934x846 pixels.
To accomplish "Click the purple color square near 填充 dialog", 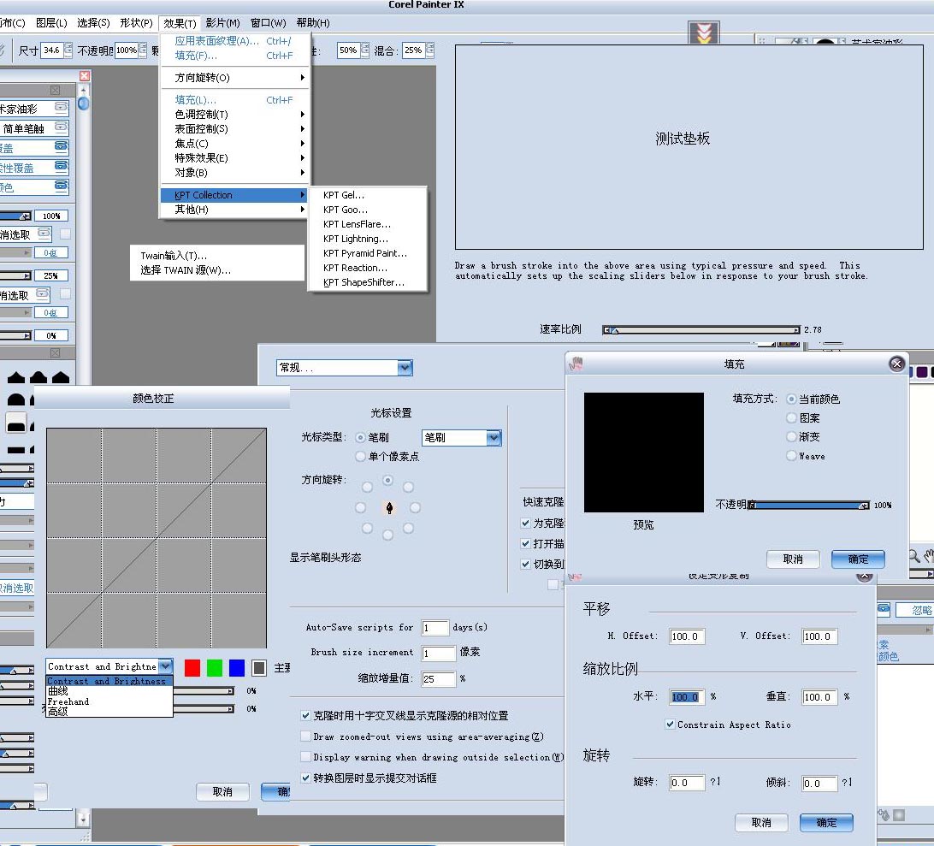I will [x=921, y=372].
